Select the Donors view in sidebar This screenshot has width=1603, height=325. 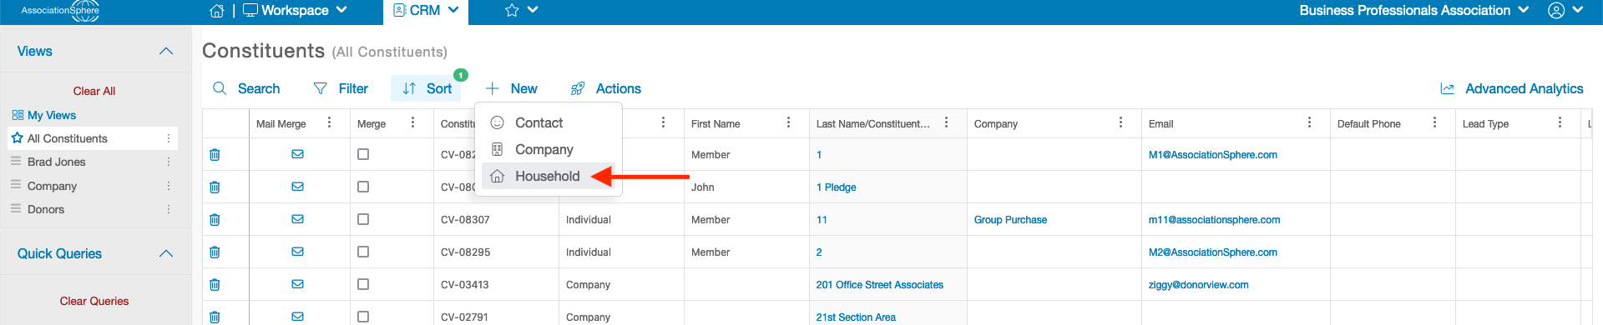[46, 209]
